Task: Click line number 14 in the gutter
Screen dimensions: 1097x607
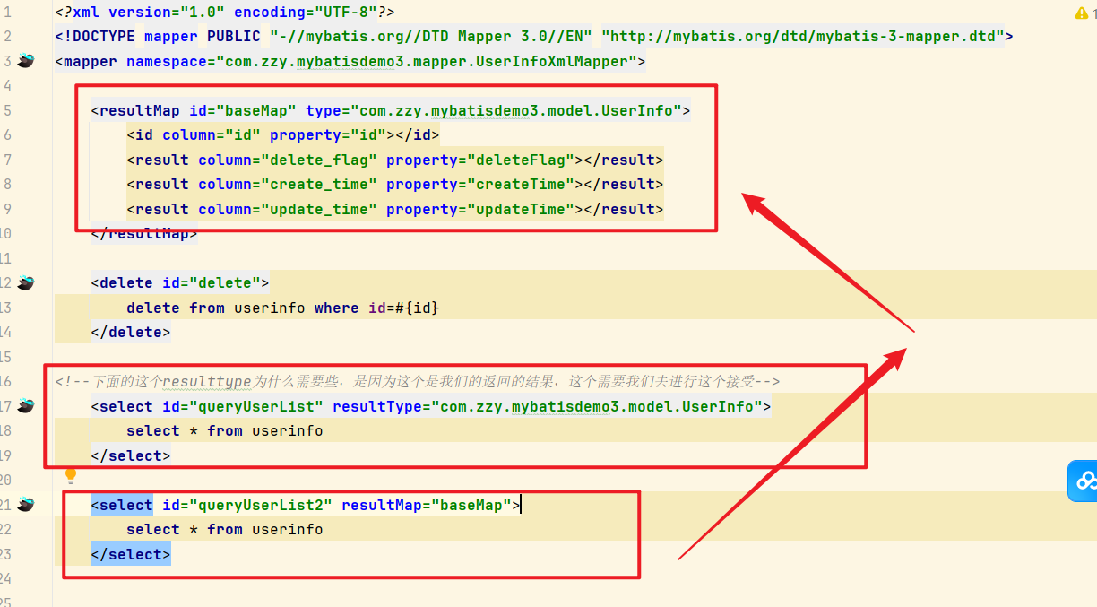Action: (x=6, y=332)
